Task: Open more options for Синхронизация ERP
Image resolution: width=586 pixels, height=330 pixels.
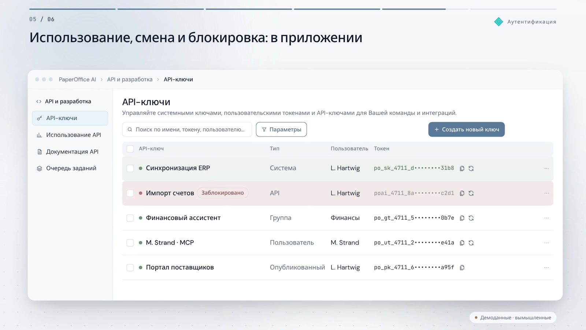Action: pyautogui.click(x=546, y=168)
